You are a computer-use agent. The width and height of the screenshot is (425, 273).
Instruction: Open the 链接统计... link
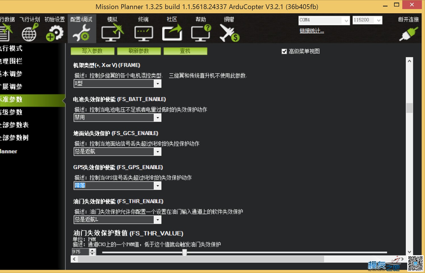[x=312, y=31]
